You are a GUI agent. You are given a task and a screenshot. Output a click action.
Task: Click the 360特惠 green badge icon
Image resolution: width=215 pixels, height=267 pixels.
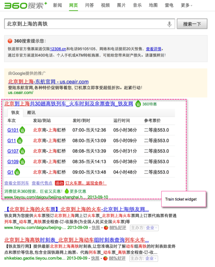(x=138, y=104)
